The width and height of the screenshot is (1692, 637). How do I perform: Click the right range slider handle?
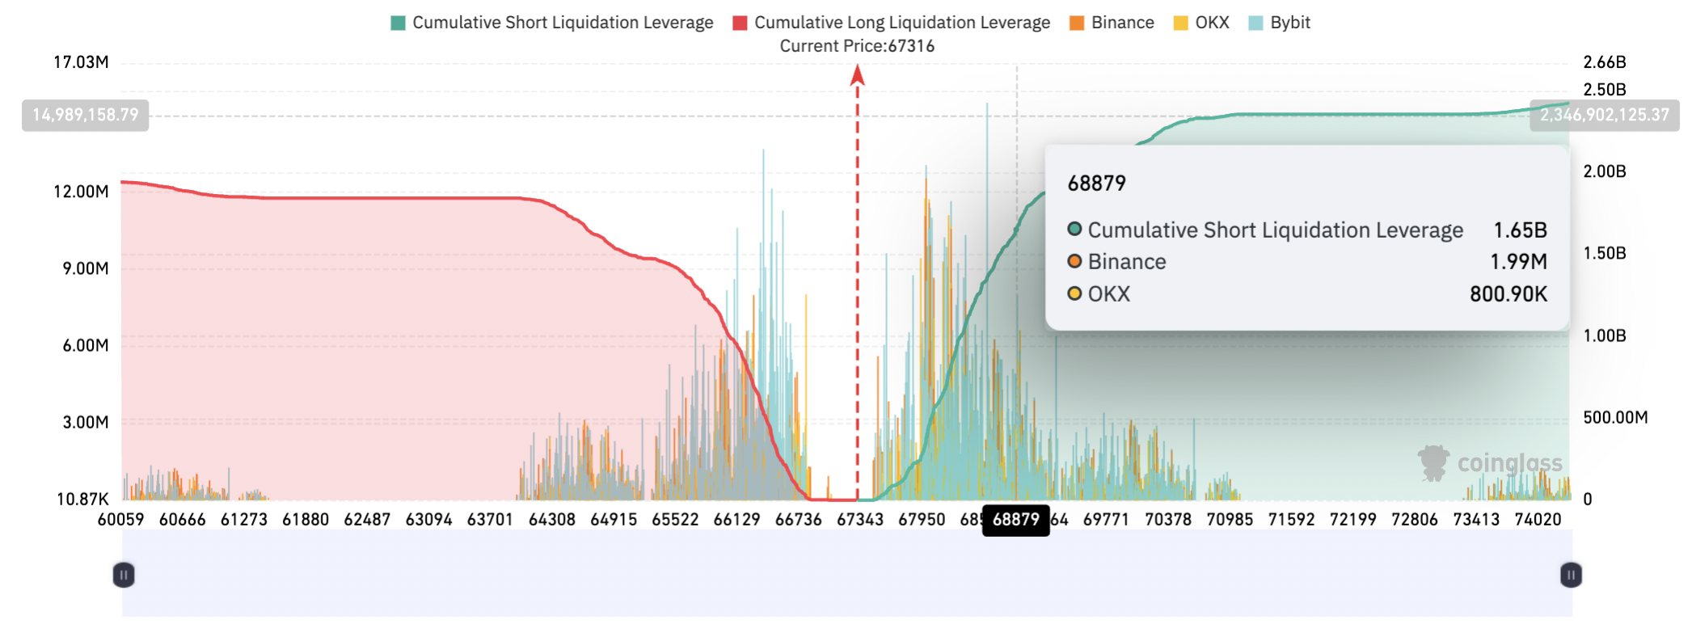pyautogui.click(x=1571, y=575)
